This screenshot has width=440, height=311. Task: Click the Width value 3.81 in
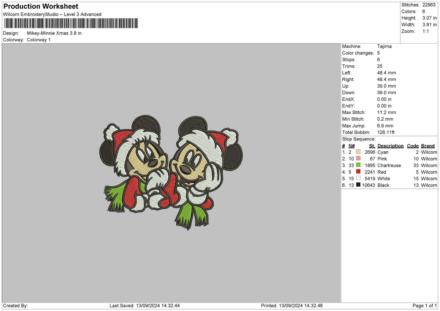429,25
